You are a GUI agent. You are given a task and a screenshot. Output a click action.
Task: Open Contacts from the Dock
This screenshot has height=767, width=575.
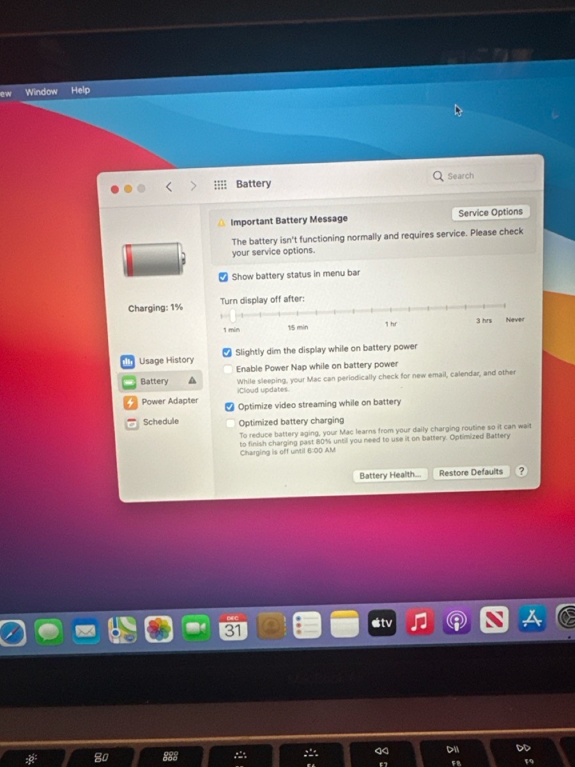coord(270,626)
